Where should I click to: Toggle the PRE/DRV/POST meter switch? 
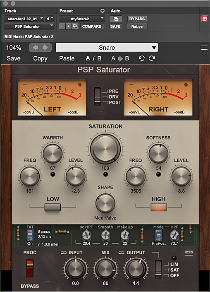(x=98, y=97)
